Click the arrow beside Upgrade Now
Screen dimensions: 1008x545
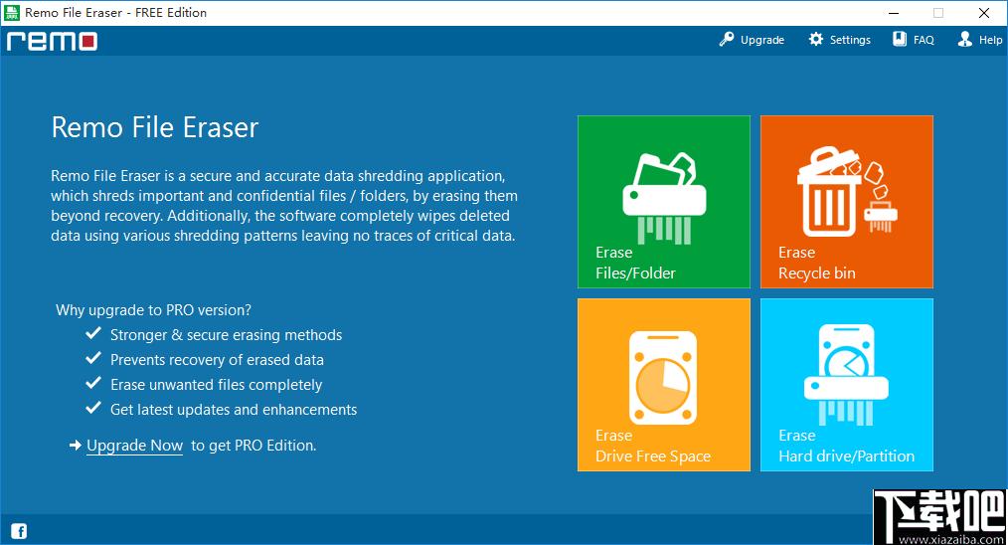pyautogui.click(x=76, y=446)
